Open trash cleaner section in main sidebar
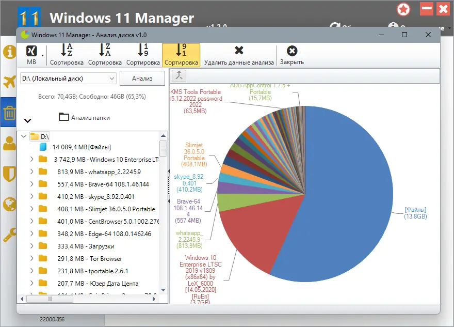 (x=9, y=113)
